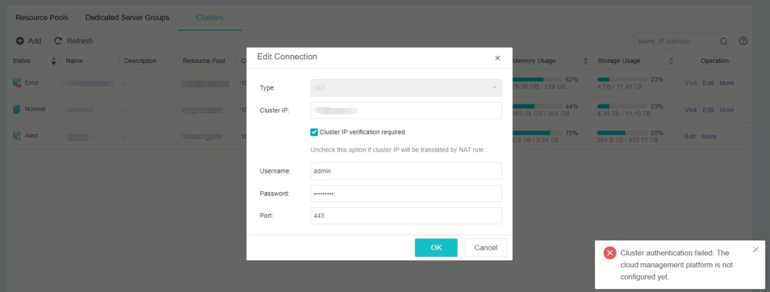
Task: Click the Add plus icon
Action: 20,41
